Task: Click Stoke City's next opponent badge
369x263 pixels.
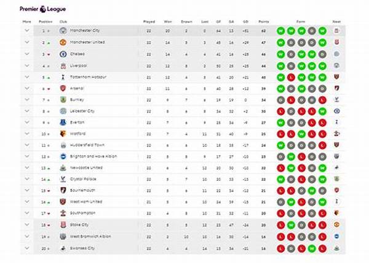Action: (337, 224)
